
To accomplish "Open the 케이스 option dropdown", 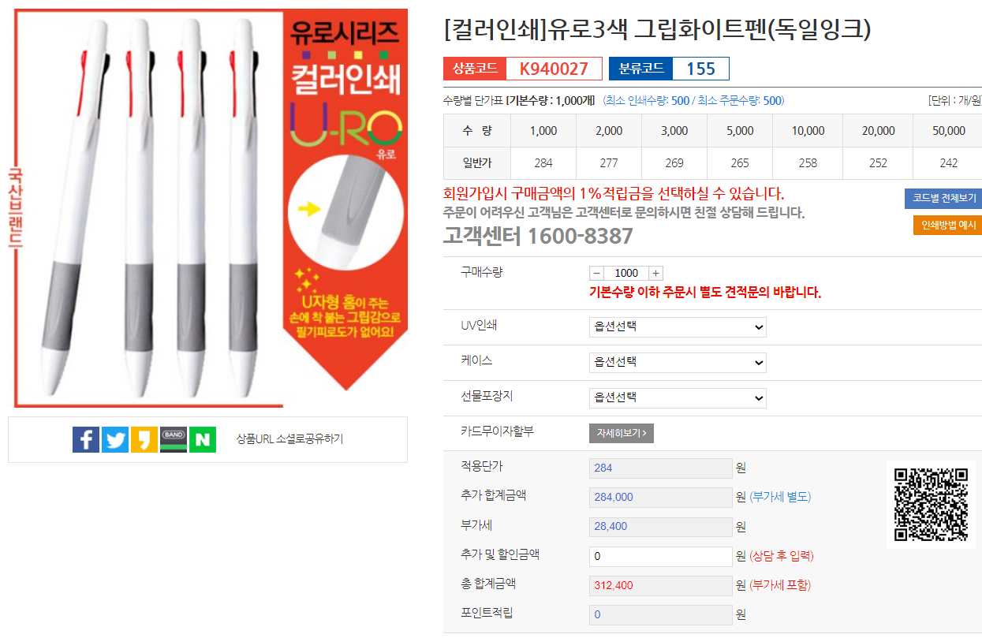I will point(678,362).
